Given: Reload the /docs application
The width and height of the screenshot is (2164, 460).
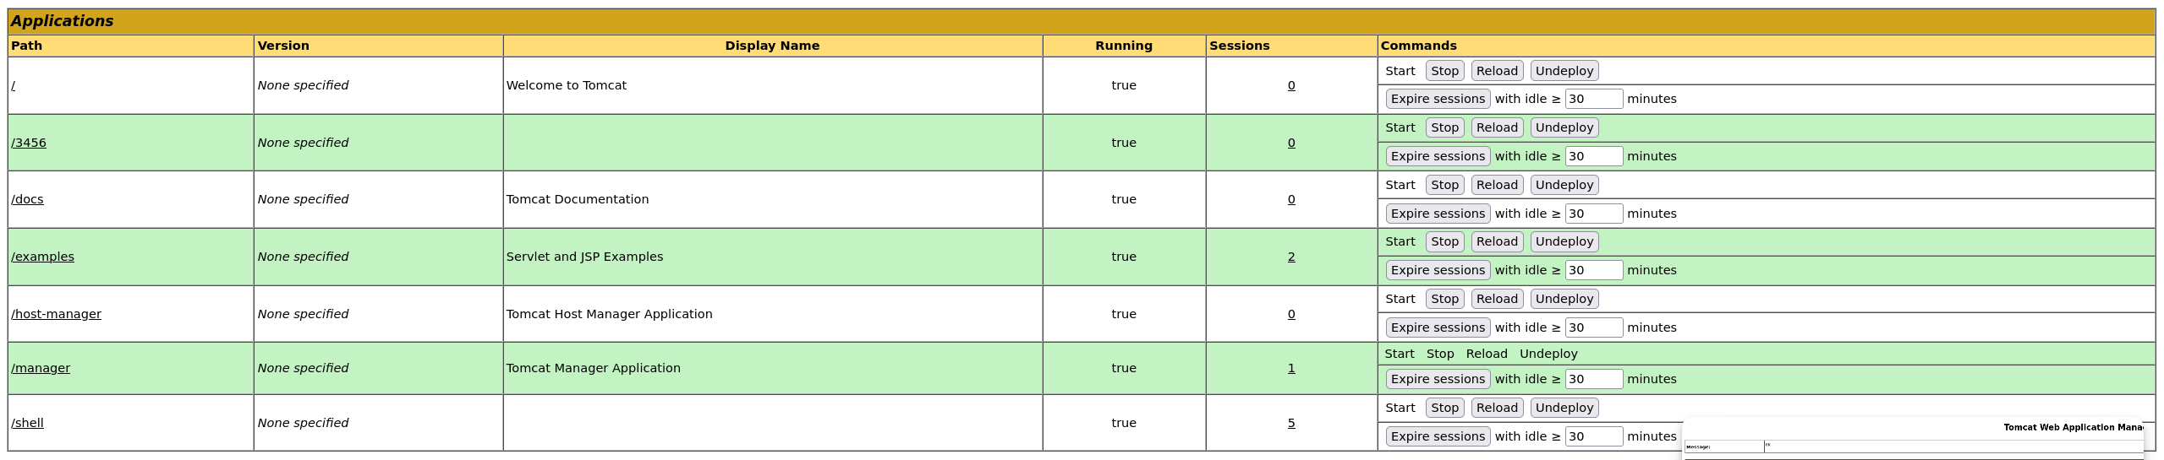Looking at the screenshot, I should [1497, 185].
